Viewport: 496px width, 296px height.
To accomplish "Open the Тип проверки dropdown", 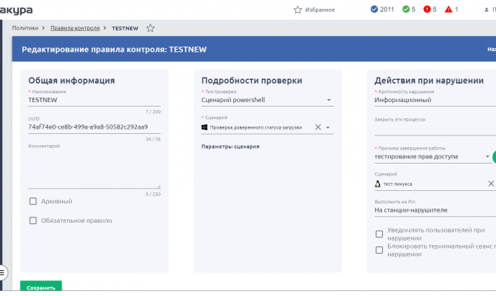I will 329,100.
